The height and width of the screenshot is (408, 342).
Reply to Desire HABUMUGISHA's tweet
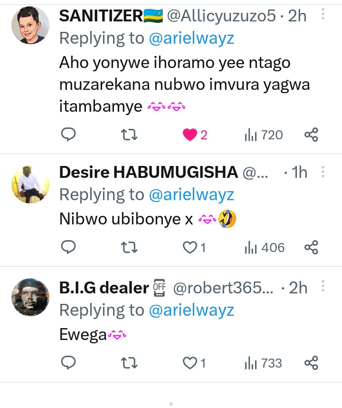pyautogui.click(x=69, y=247)
